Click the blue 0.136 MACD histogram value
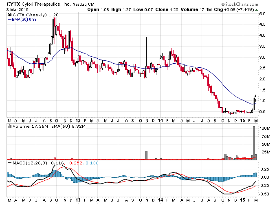 (92, 163)
